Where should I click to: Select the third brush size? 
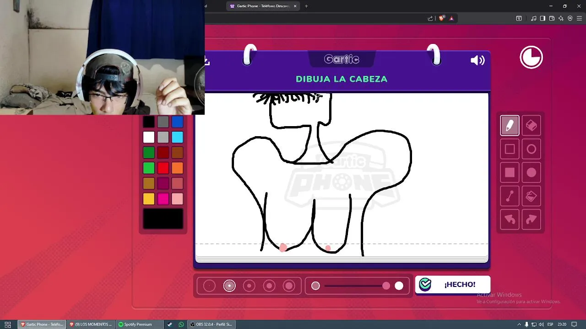pyautogui.click(x=249, y=286)
